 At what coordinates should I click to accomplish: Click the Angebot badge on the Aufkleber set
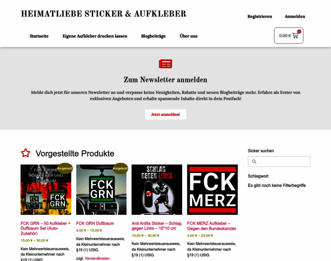coord(65,168)
